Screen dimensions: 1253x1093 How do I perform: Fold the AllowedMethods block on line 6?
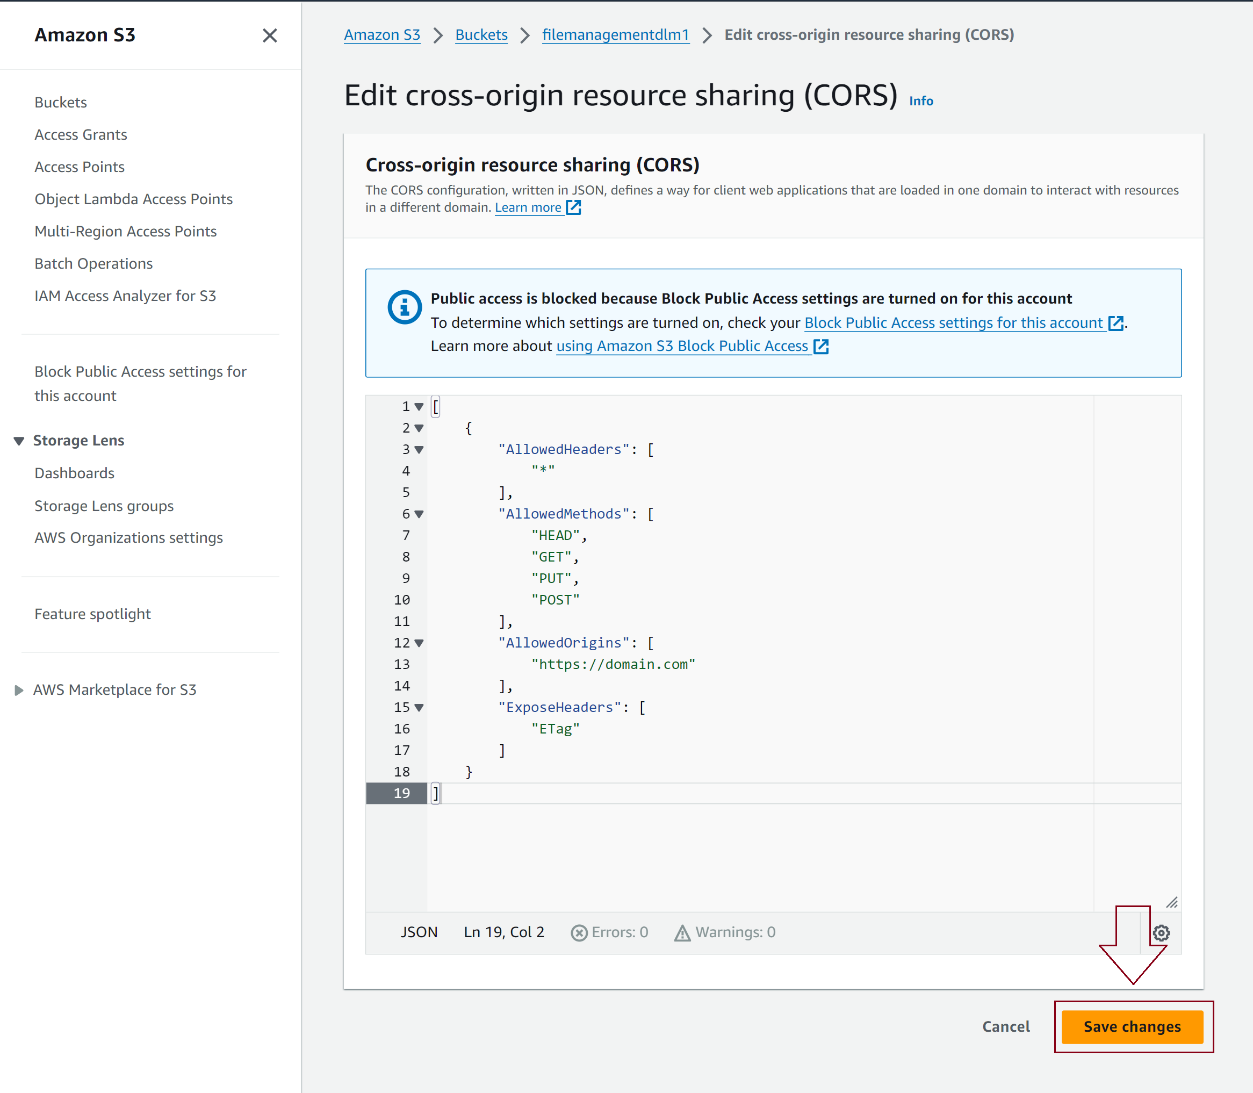(x=419, y=514)
